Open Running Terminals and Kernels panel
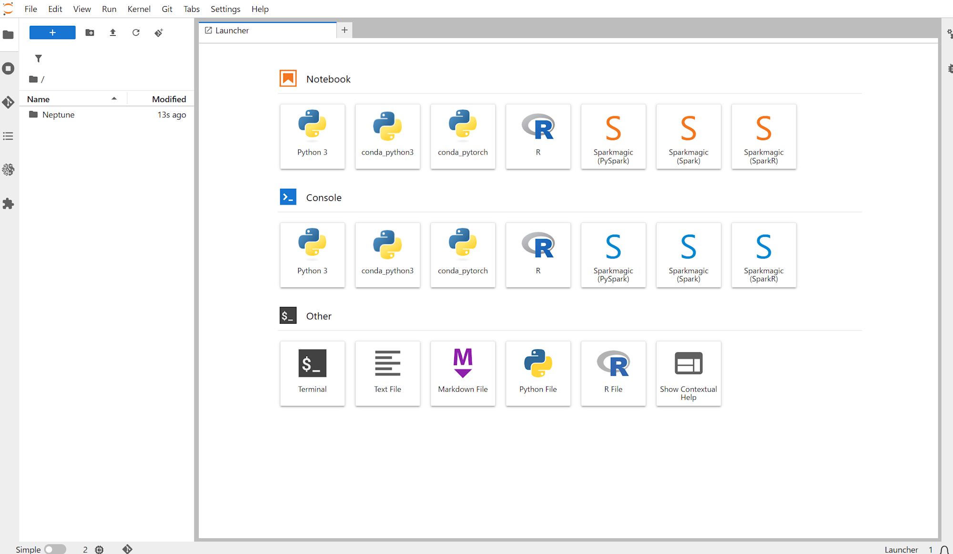The image size is (953, 554). [8, 68]
